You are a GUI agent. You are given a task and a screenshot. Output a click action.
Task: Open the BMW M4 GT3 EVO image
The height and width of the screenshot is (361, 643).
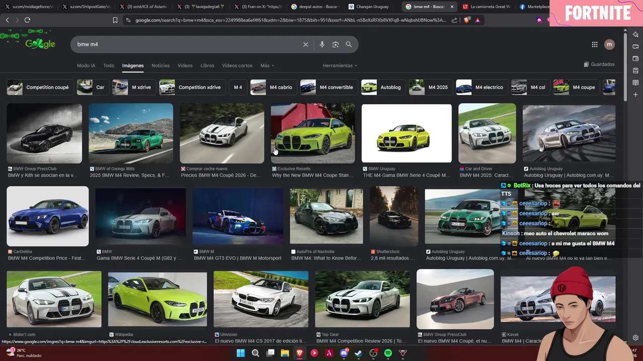coord(238,217)
